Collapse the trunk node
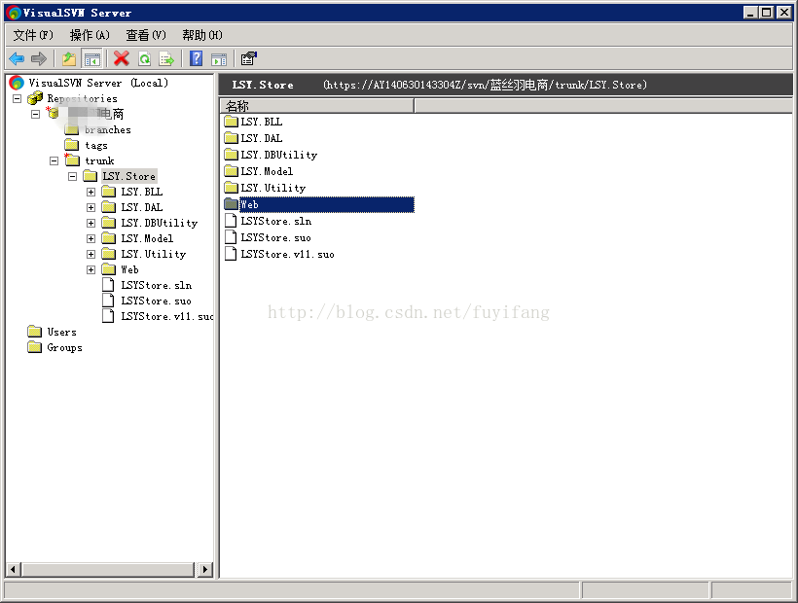 [54, 161]
